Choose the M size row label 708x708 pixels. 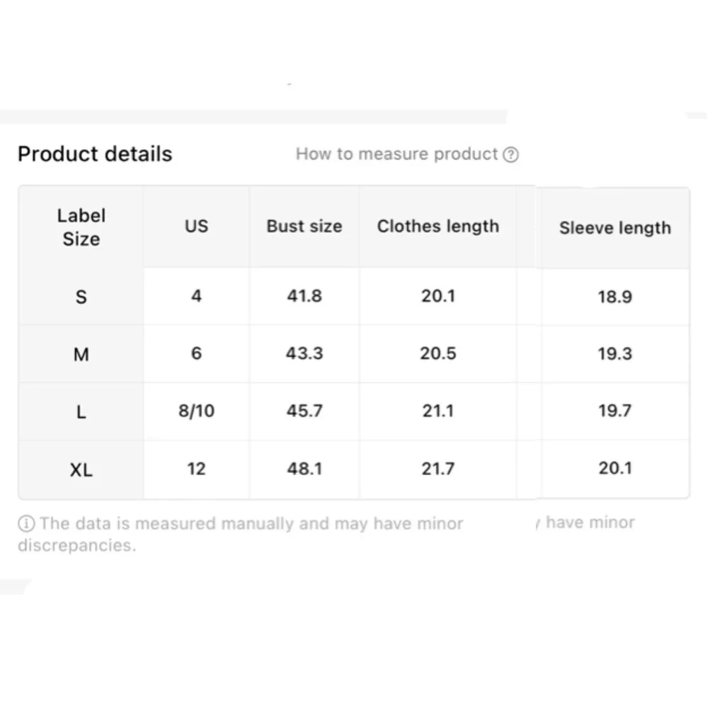tap(81, 354)
